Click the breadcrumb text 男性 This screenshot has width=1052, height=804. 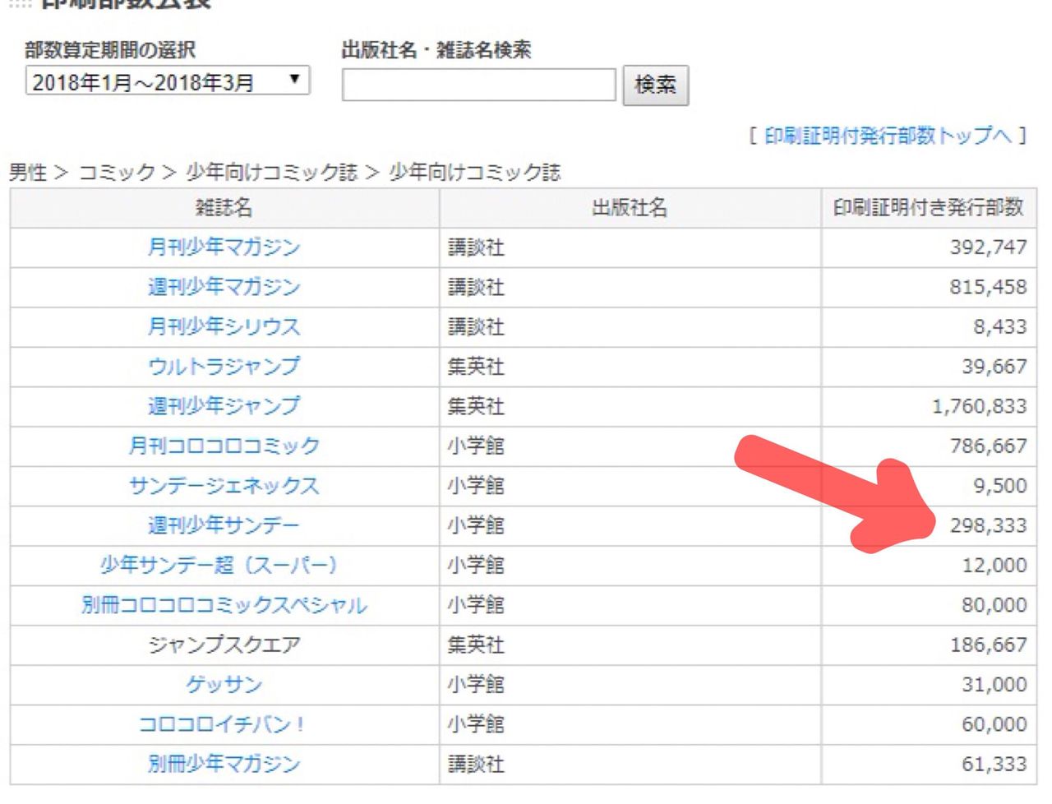[x=28, y=173]
